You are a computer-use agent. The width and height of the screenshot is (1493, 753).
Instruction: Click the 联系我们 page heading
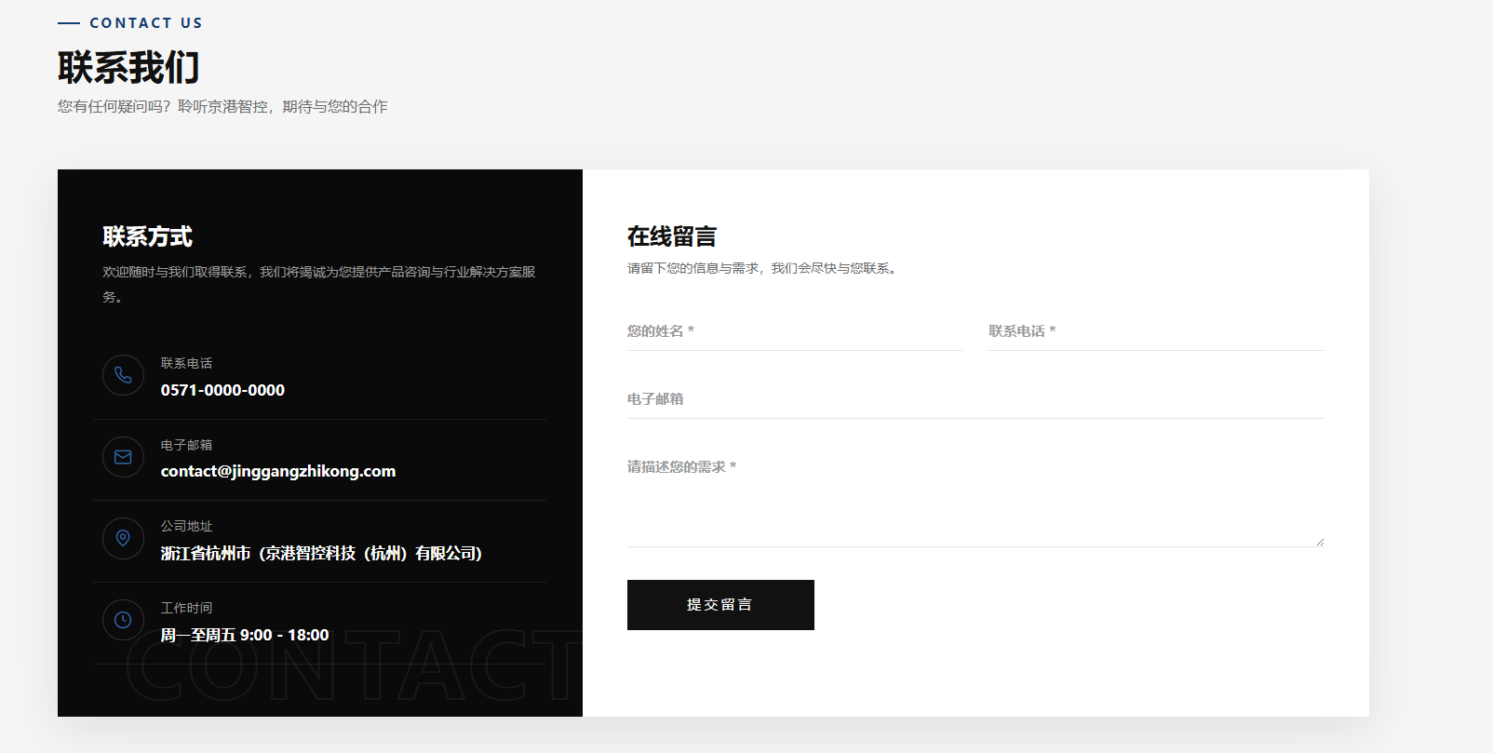(128, 68)
